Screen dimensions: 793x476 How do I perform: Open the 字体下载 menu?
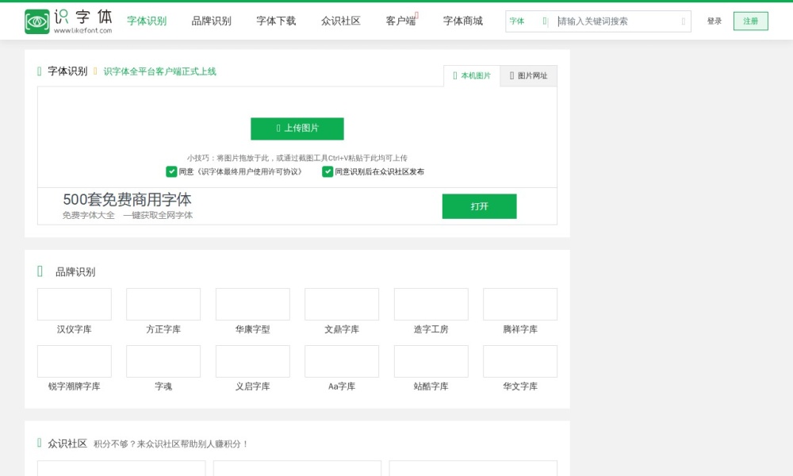click(x=275, y=21)
